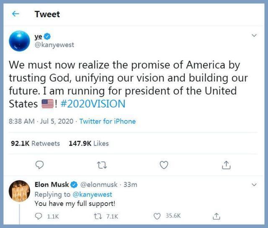Viewport: 268px width, 228px height.
Task: Open the main tweet's options chevron
Action: (254, 36)
